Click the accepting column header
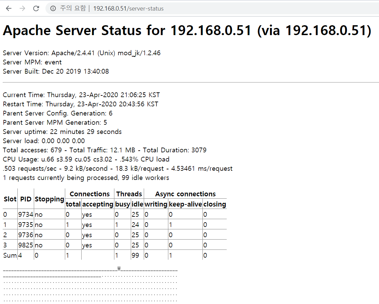 (98, 204)
